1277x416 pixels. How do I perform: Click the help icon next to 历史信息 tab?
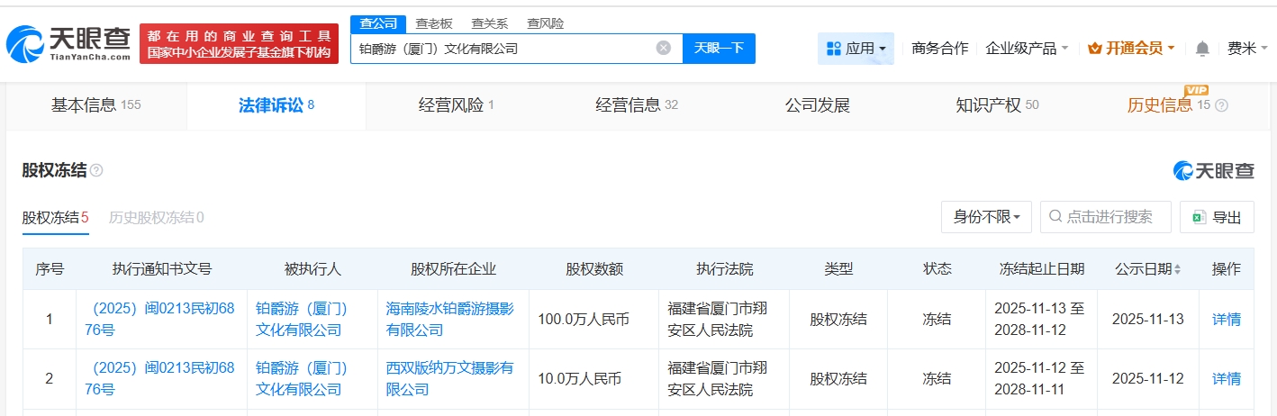click(1222, 105)
